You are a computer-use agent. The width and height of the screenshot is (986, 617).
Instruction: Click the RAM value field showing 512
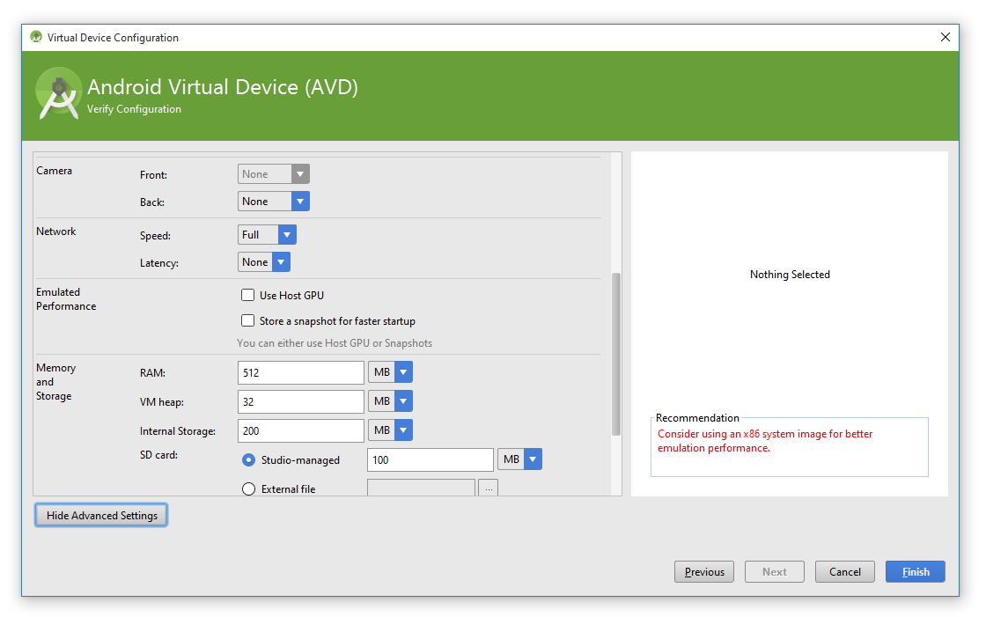coord(300,372)
